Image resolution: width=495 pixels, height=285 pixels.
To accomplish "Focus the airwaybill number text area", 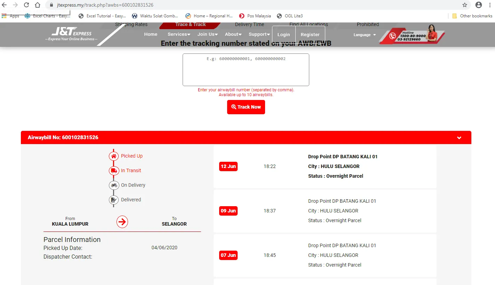I will point(246,70).
